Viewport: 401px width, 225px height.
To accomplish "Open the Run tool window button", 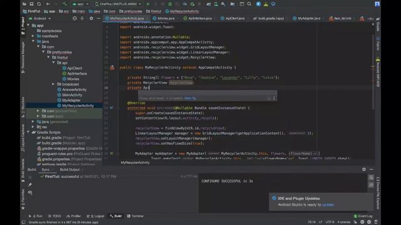I will click(36, 216).
